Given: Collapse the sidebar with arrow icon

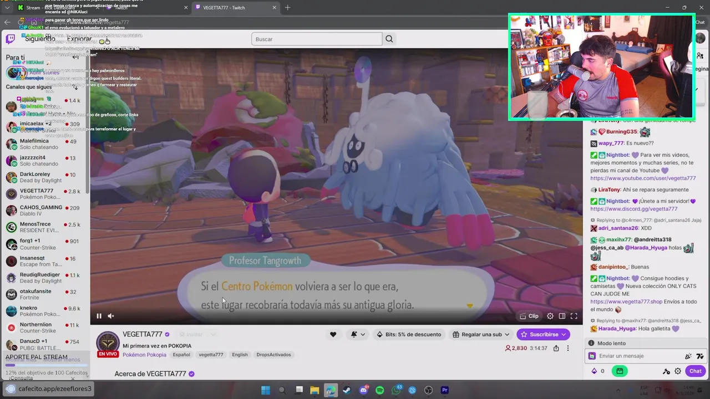Looking at the screenshot, I should (75, 58).
